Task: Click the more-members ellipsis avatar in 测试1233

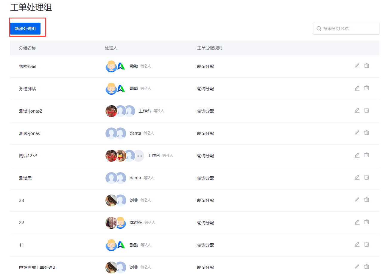Action: click(139, 156)
